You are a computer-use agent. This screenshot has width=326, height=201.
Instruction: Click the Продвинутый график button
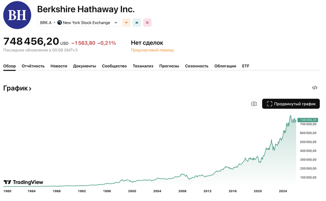coord(291,104)
